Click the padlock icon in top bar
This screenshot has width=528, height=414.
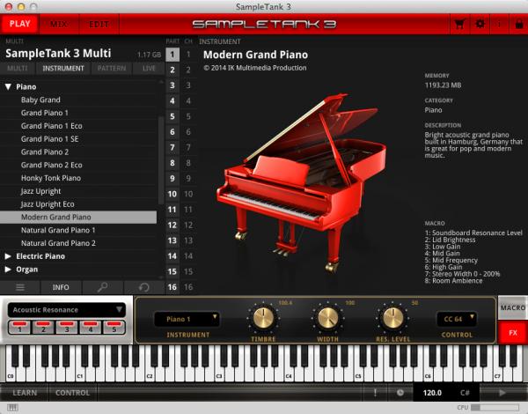[x=517, y=24]
